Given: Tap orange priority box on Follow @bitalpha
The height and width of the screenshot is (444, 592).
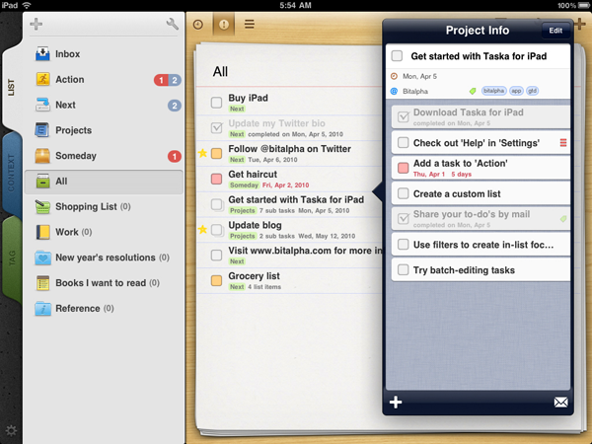Looking at the screenshot, I should pos(216,153).
